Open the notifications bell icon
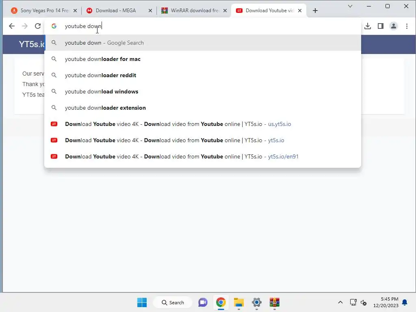Image resolution: width=416 pixels, height=312 pixels. click(x=405, y=302)
